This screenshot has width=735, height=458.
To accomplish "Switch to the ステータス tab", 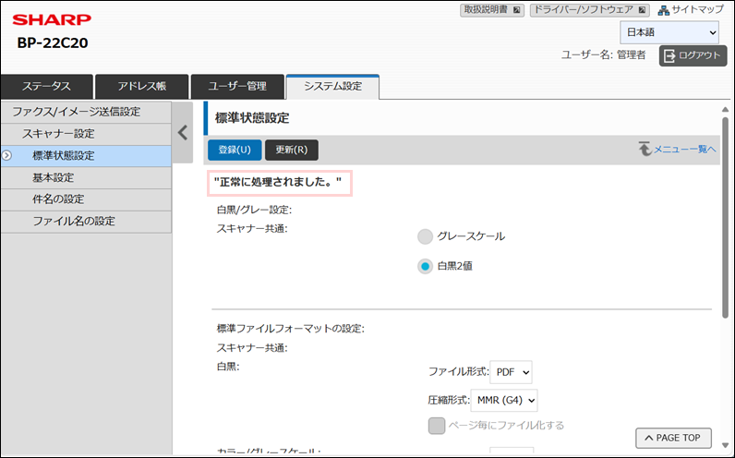I will (x=46, y=87).
